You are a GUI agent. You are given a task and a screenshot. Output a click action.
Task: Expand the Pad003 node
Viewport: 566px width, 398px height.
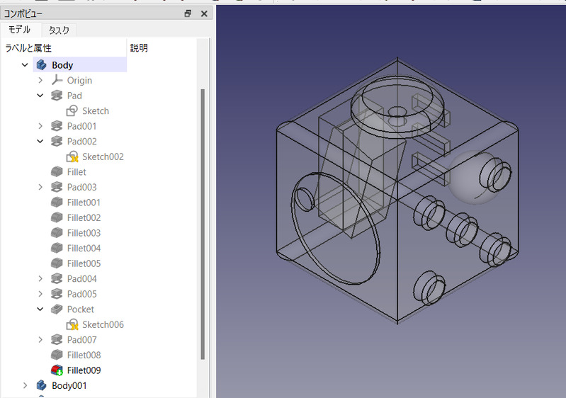tap(40, 187)
